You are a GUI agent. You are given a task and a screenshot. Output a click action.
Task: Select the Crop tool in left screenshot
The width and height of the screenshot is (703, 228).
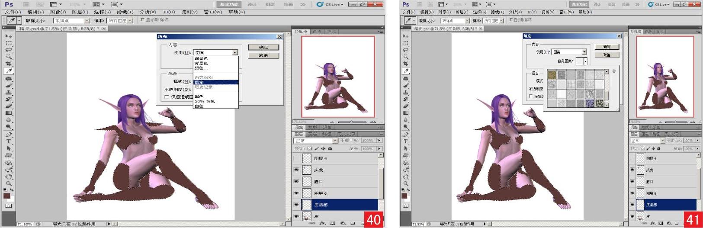(9, 64)
